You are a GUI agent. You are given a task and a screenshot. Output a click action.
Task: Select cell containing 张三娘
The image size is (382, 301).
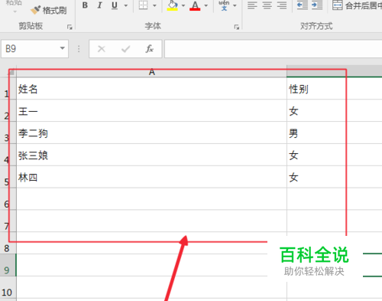tap(152, 155)
